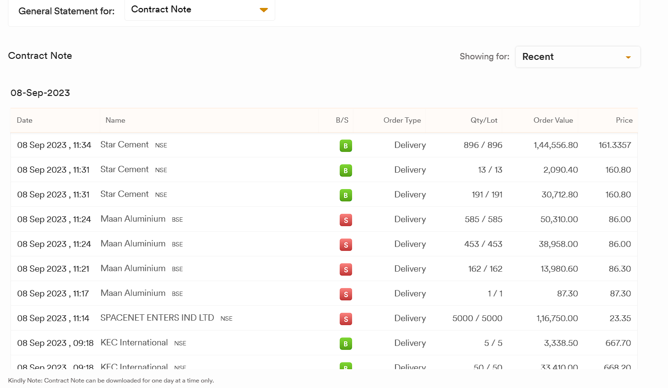Click the orange arrow in Recent dropdown
The image size is (668, 388).
[x=628, y=57]
